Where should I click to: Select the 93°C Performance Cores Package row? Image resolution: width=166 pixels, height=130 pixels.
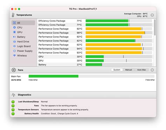(95, 53)
